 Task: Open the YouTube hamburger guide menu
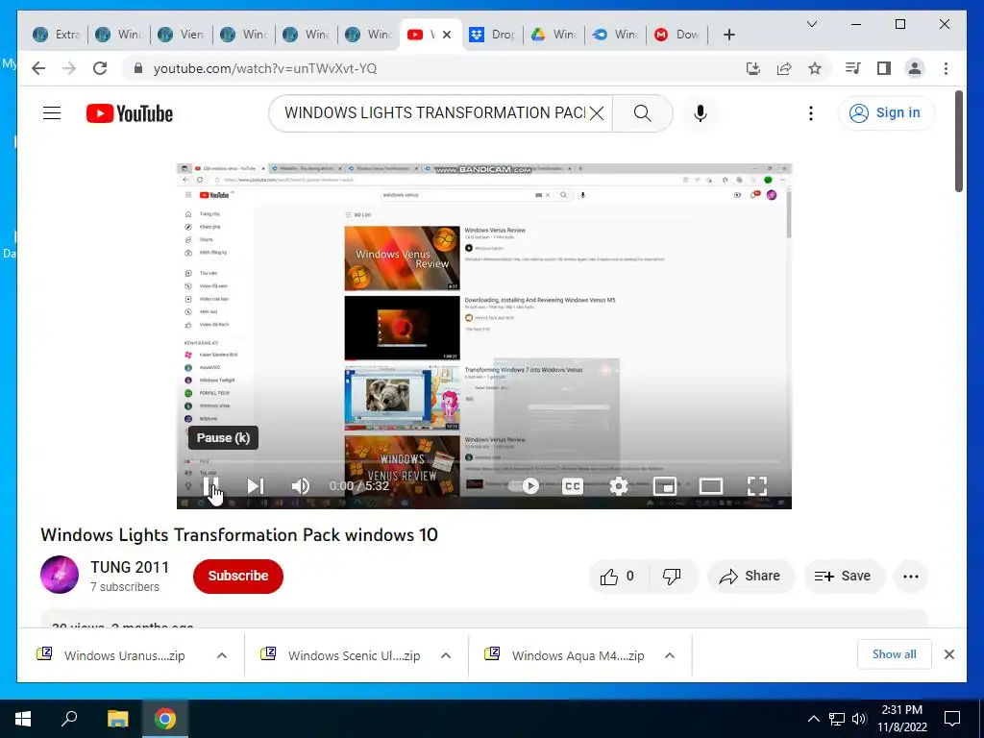point(52,113)
